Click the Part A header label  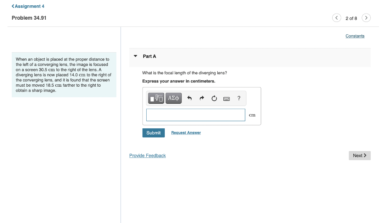click(x=149, y=56)
